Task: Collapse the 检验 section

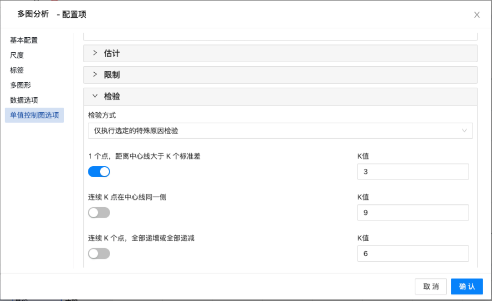Action: click(x=112, y=97)
